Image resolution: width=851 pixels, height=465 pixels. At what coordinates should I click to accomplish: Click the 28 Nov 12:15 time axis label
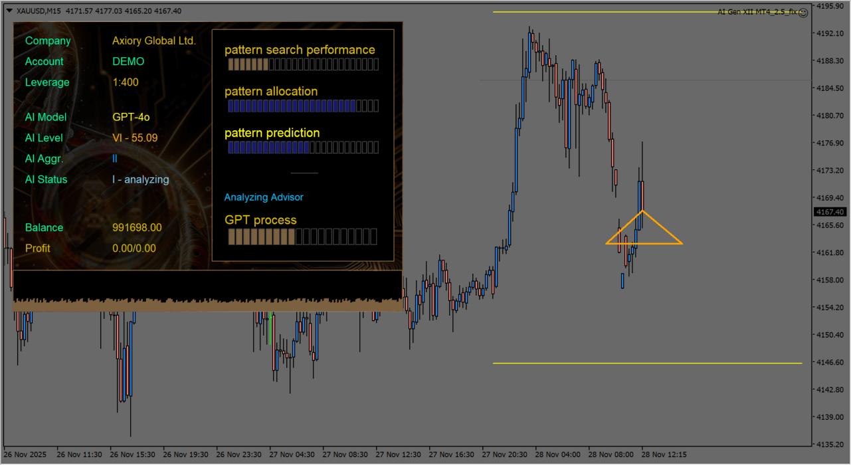pyautogui.click(x=665, y=455)
